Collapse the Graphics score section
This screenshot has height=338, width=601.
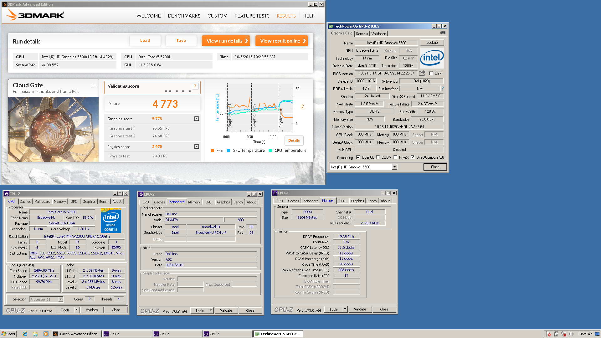196,119
